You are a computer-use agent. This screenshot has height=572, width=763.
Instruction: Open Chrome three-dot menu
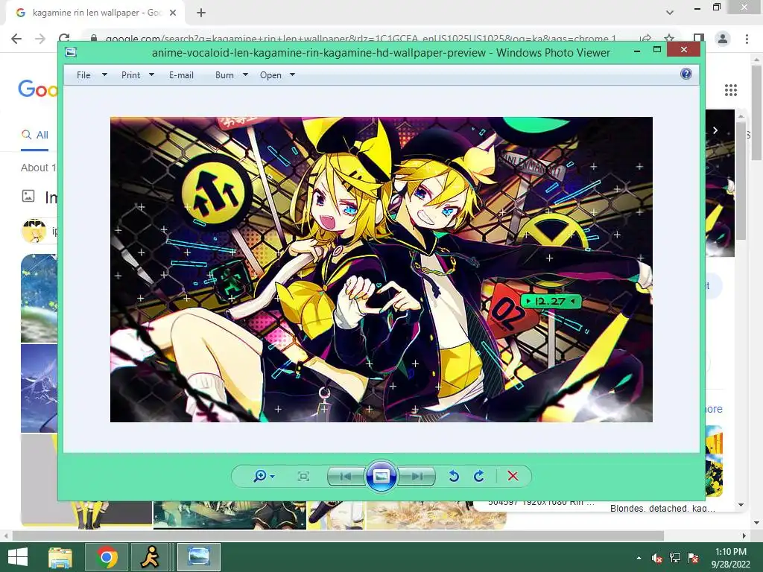pos(747,39)
